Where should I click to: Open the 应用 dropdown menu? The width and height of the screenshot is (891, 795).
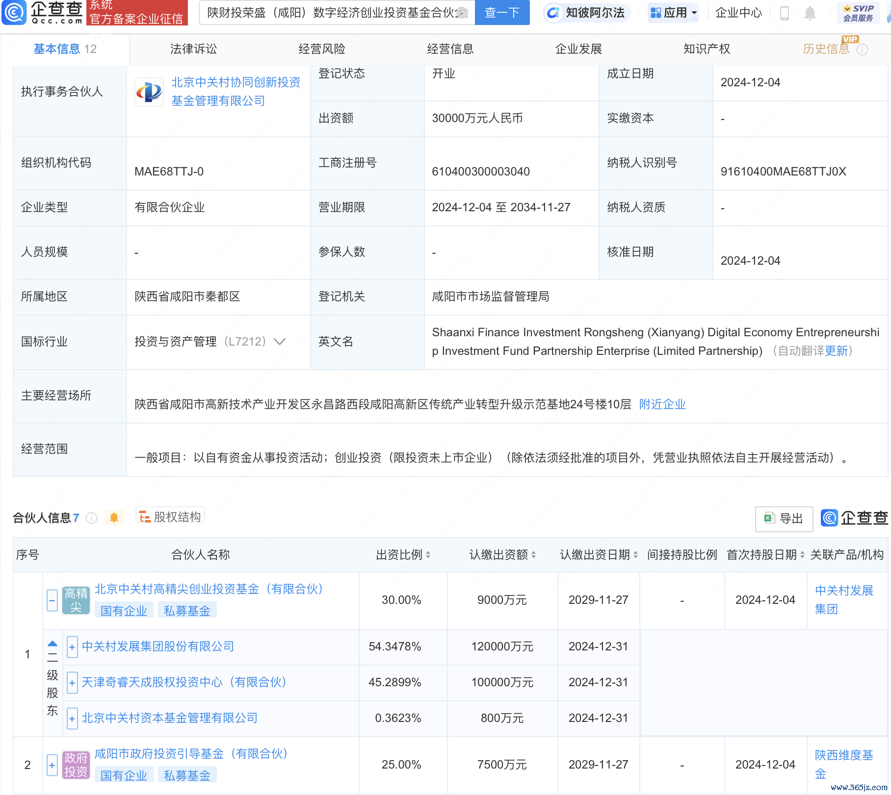[x=673, y=13]
